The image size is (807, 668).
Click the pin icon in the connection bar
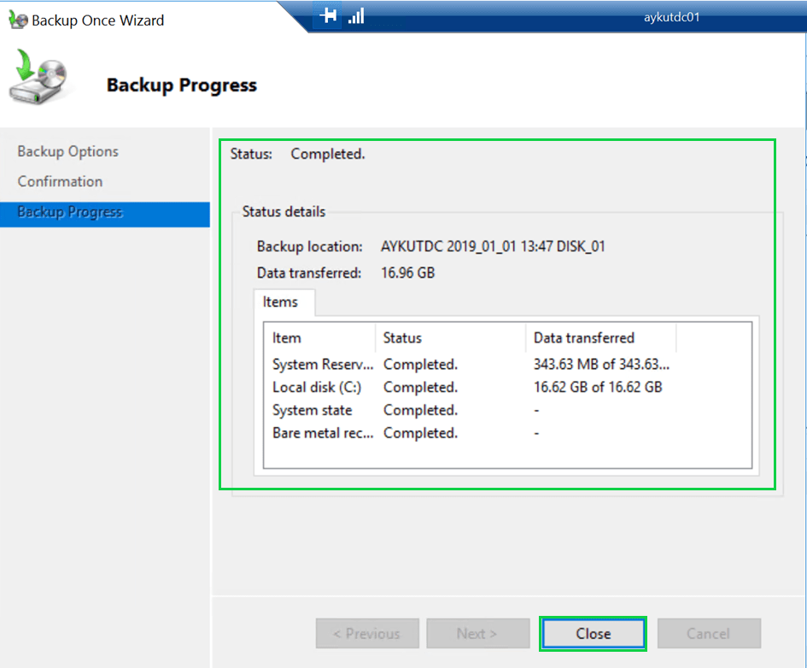[329, 16]
